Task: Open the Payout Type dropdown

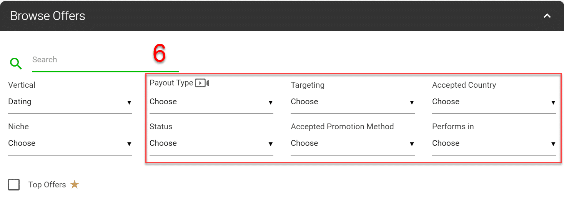Action: (211, 102)
